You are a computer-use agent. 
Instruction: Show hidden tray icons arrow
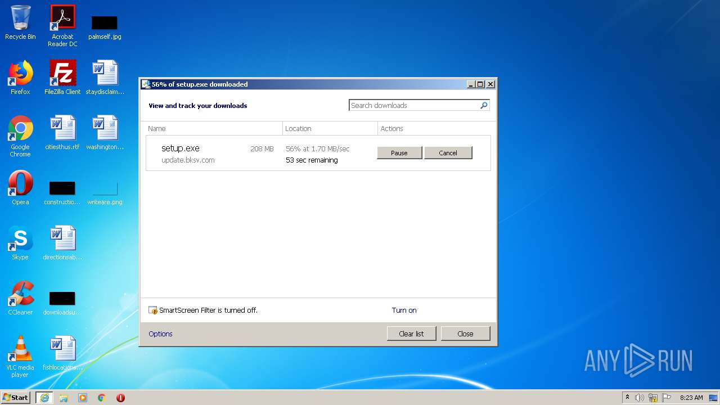tap(627, 397)
